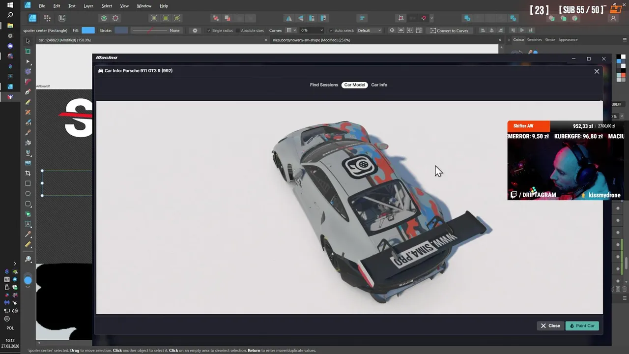Open File Explorer from taskbar
Screen dimensions: 629x354
click(x=10, y=26)
